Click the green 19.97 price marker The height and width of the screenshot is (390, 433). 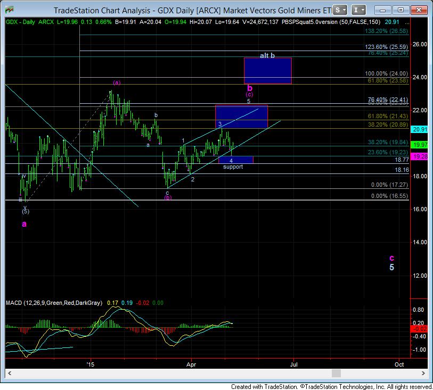(420, 145)
